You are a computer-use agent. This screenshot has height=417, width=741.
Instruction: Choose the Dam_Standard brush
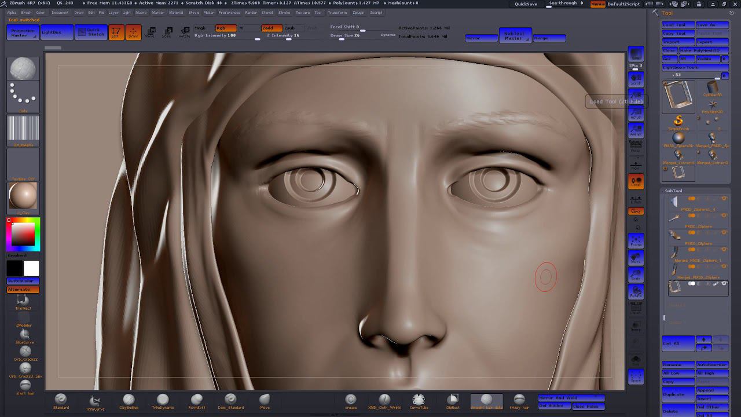point(230,400)
